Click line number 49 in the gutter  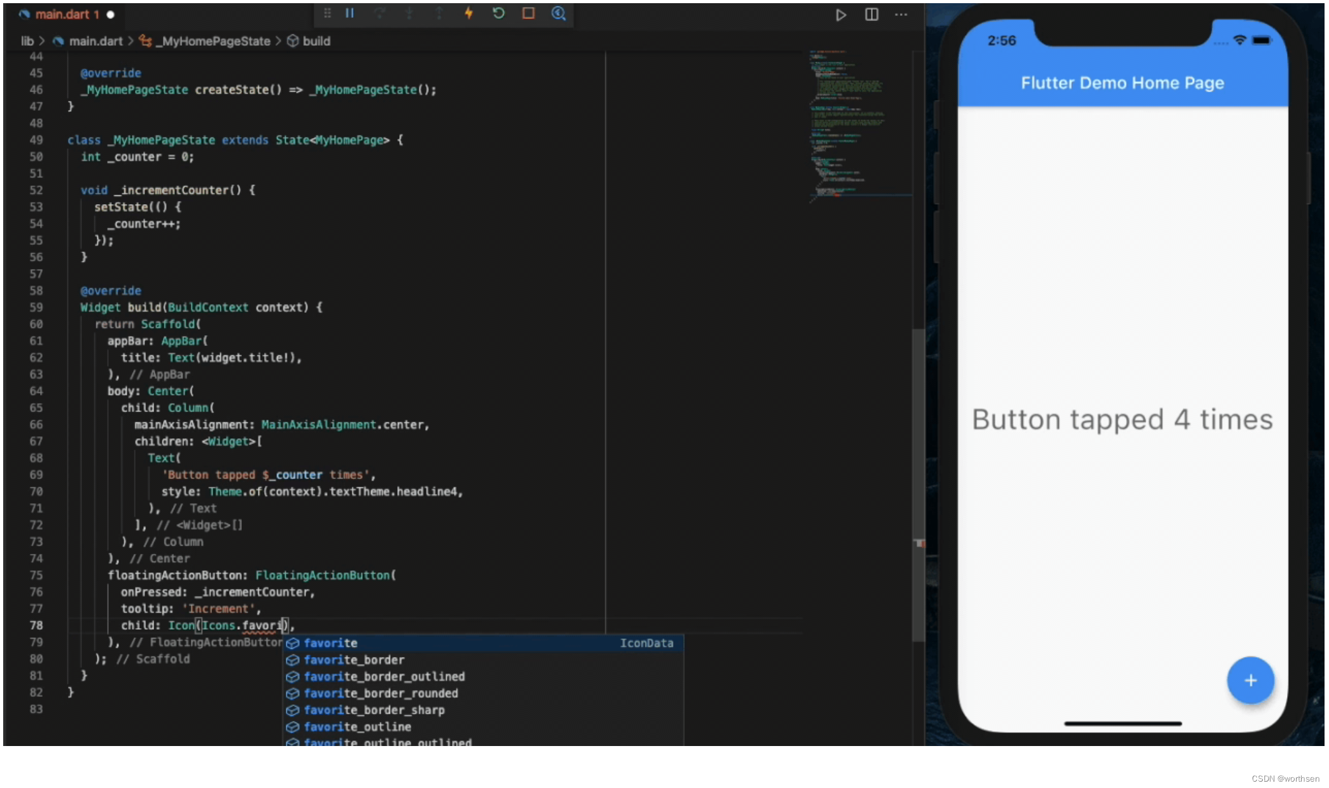36,140
